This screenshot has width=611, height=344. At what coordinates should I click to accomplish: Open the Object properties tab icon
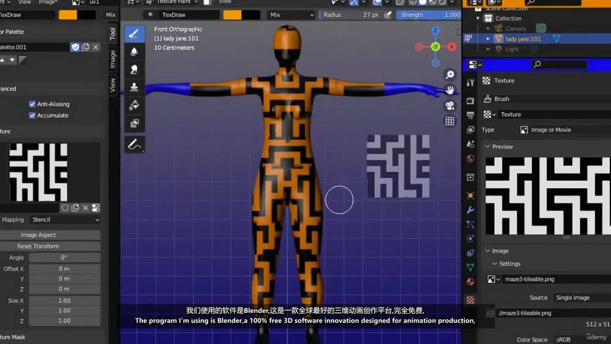click(470, 195)
